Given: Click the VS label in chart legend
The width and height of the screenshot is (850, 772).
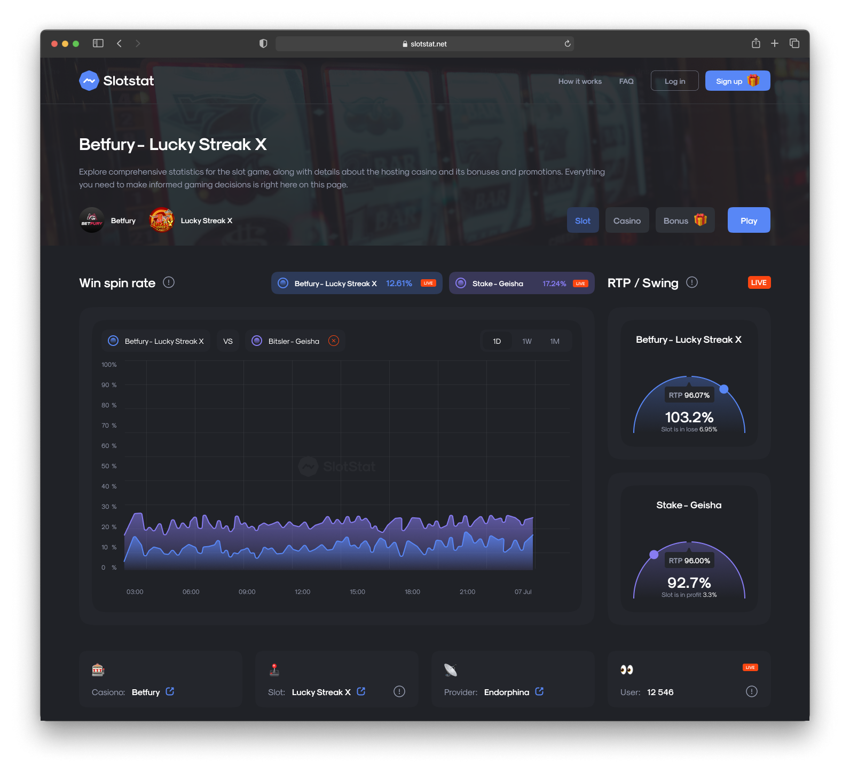Looking at the screenshot, I should pos(228,341).
